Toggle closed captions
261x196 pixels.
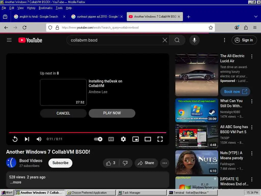tap(111, 139)
